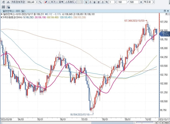This screenshot has height=124, width=170.
Task: Click the 가격이동평균(SMA) indicator legend
Action: click(x=12, y=17)
